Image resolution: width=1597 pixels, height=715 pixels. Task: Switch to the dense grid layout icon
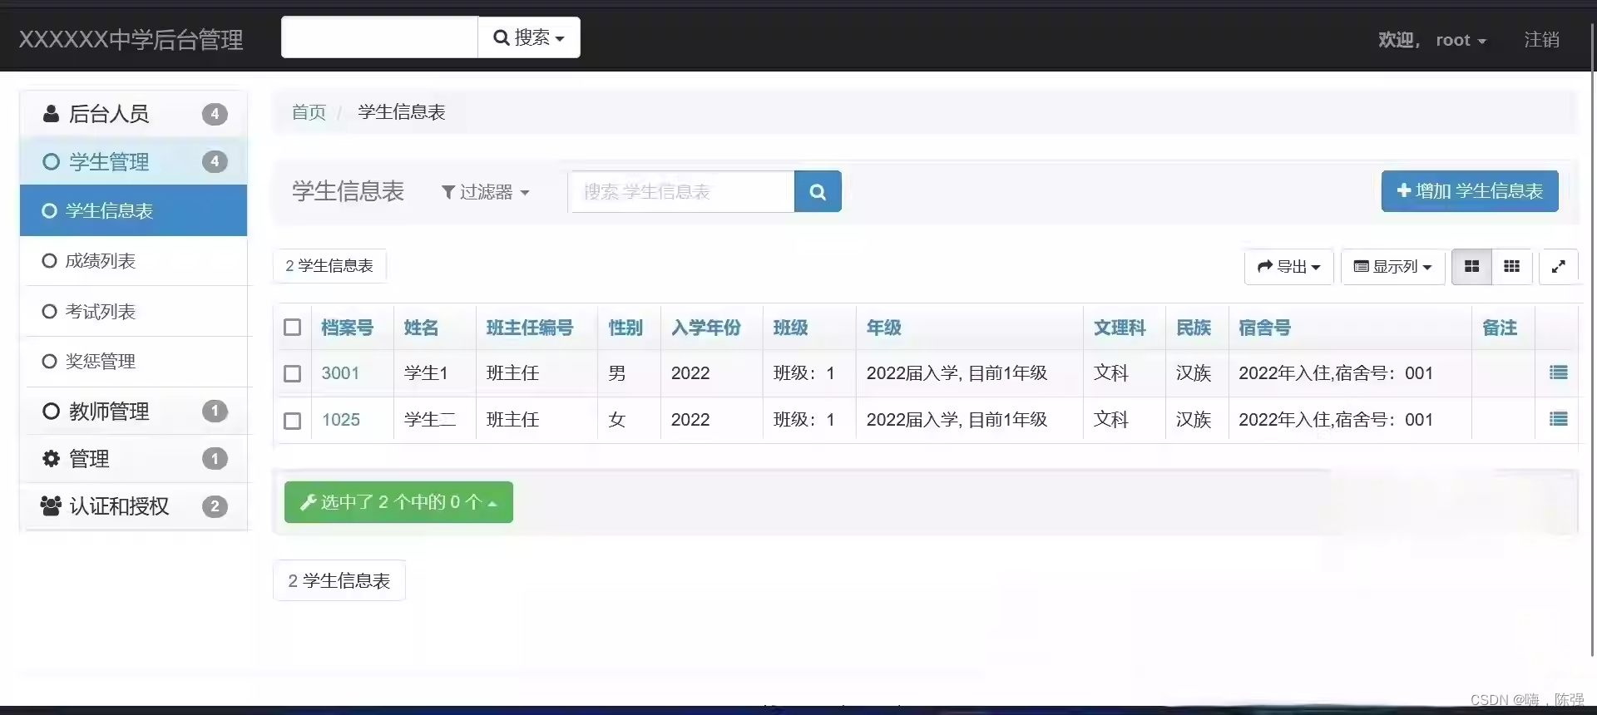pos(1511,267)
